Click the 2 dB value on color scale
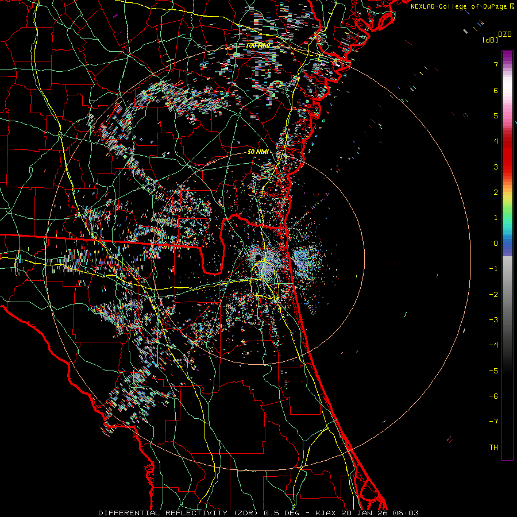Viewport: 517px width, 517px height. pyautogui.click(x=496, y=192)
